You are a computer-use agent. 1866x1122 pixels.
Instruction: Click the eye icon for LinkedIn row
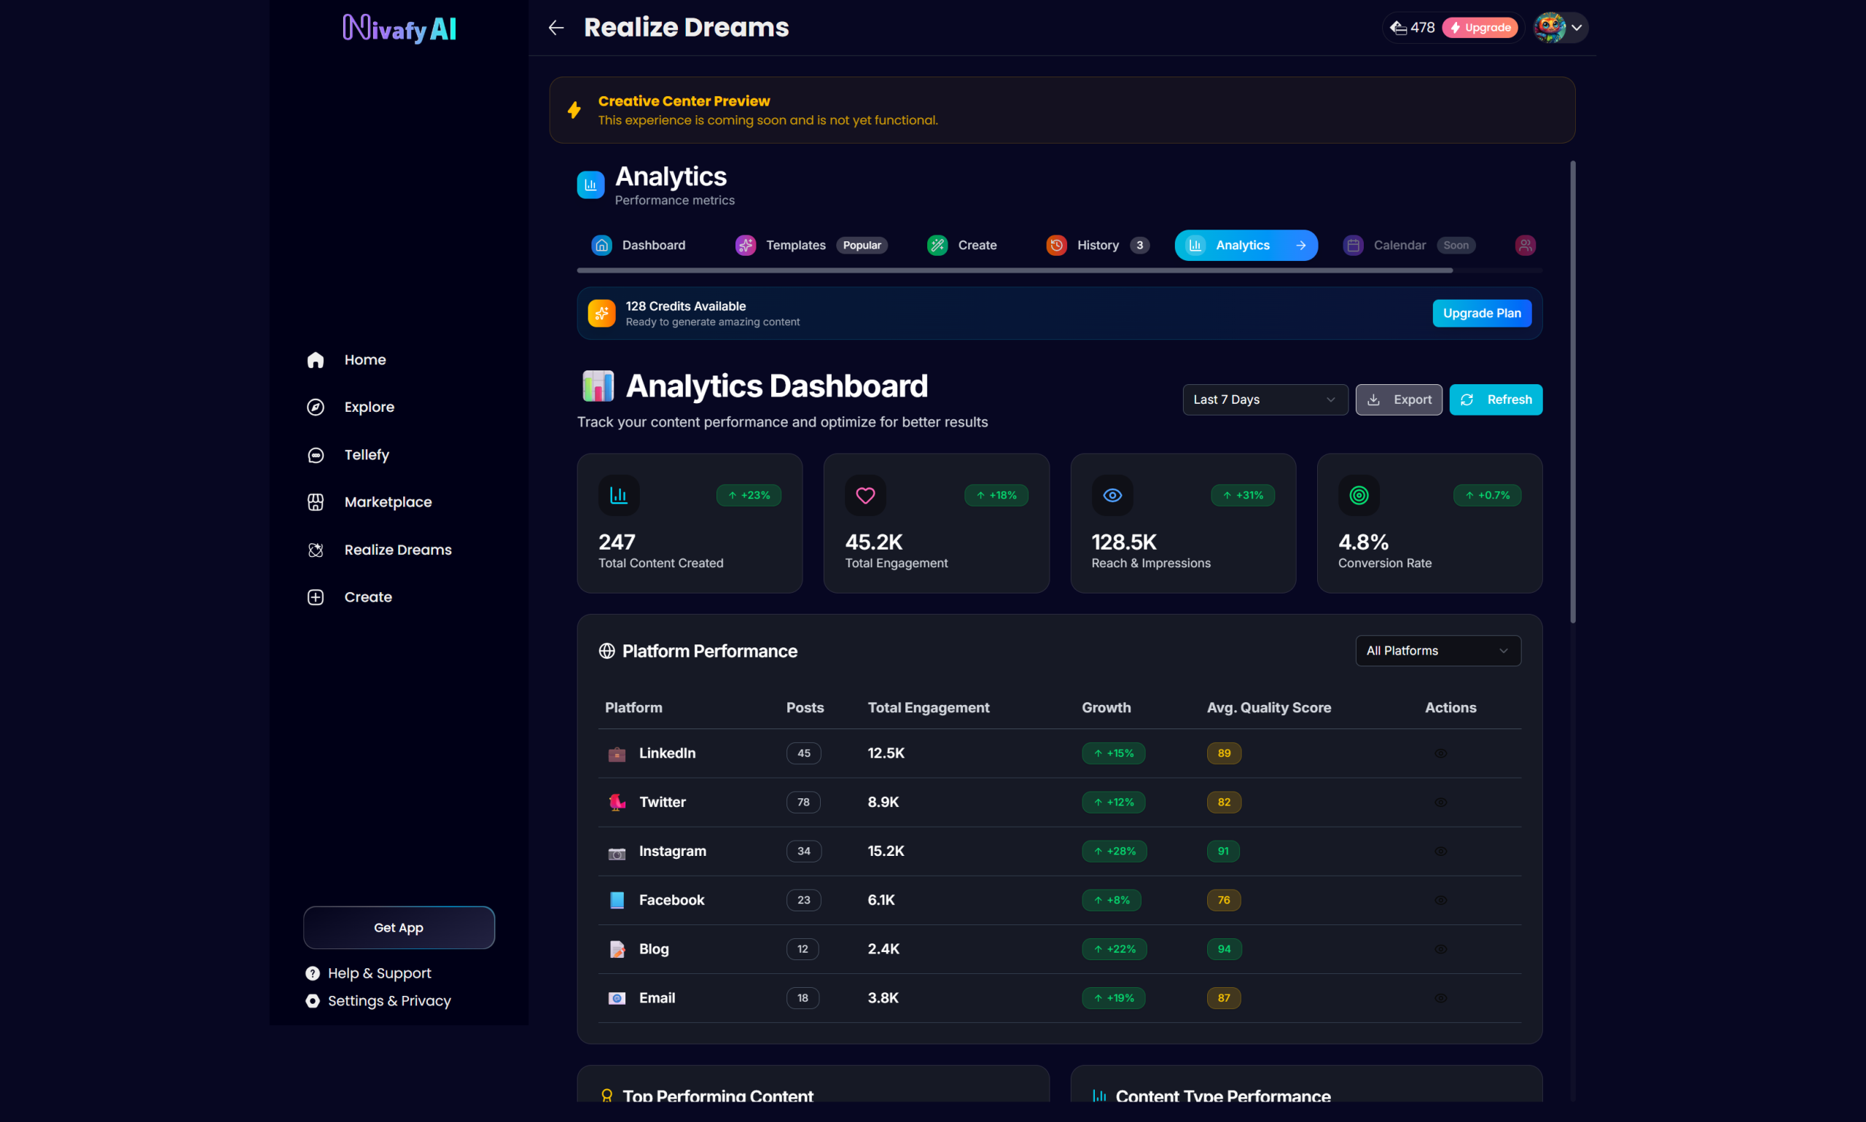pos(1440,753)
